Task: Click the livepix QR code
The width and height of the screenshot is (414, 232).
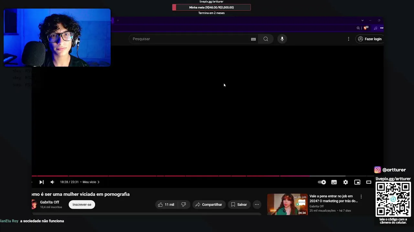Action: tap(393, 199)
